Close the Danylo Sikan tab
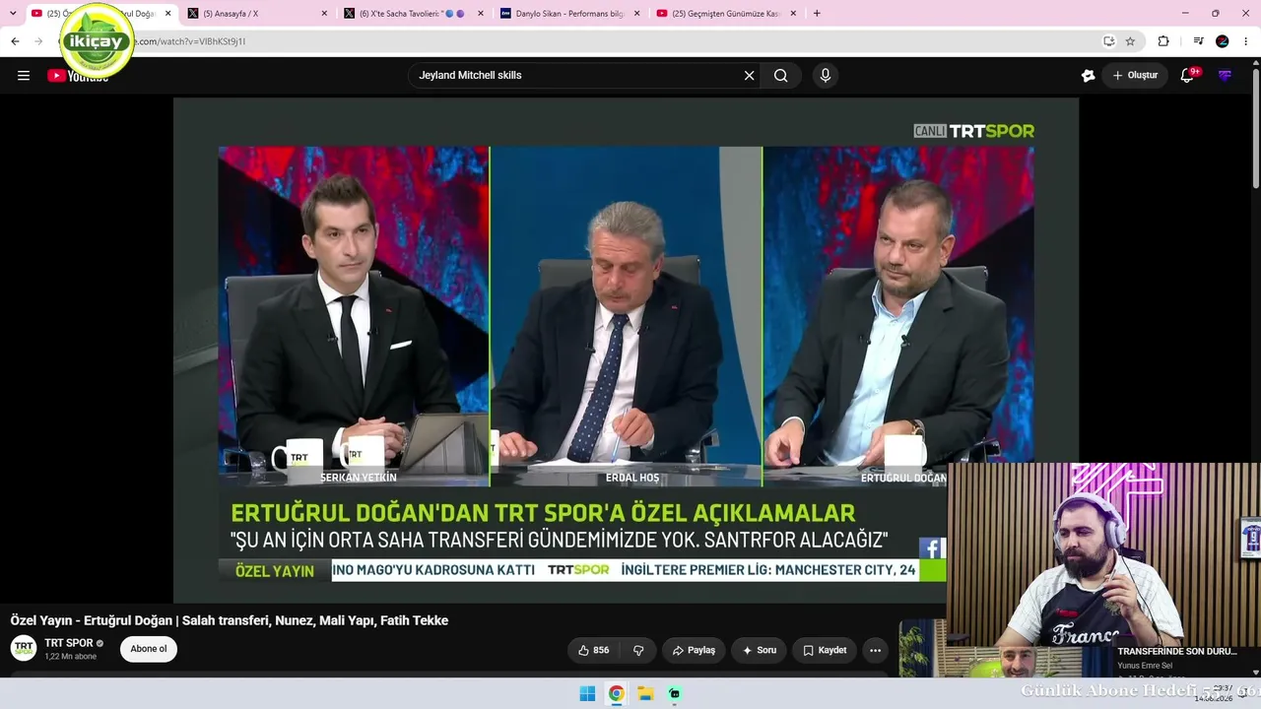This screenshot has height=709, width=1261. point(636,14)
